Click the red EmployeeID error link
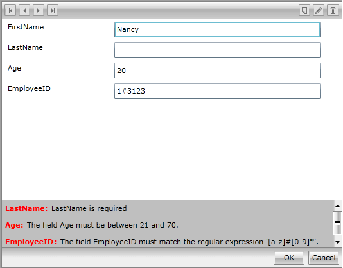 point(31,242)
